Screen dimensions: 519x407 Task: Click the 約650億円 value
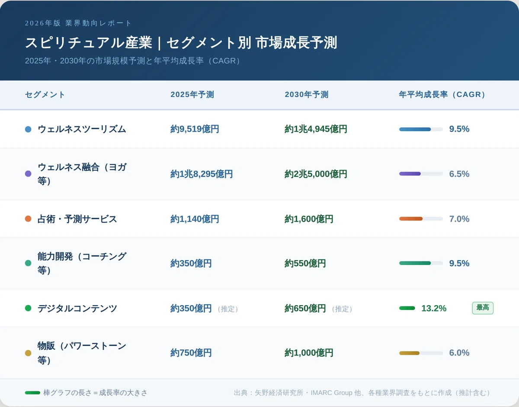pos(305,308)
